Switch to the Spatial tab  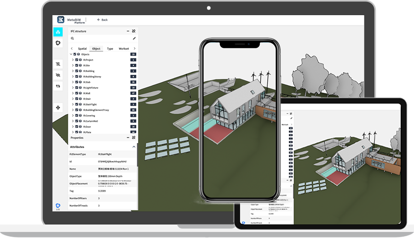point(82,49)
